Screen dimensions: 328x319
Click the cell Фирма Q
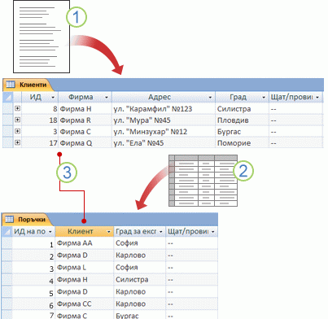point(85,143)
